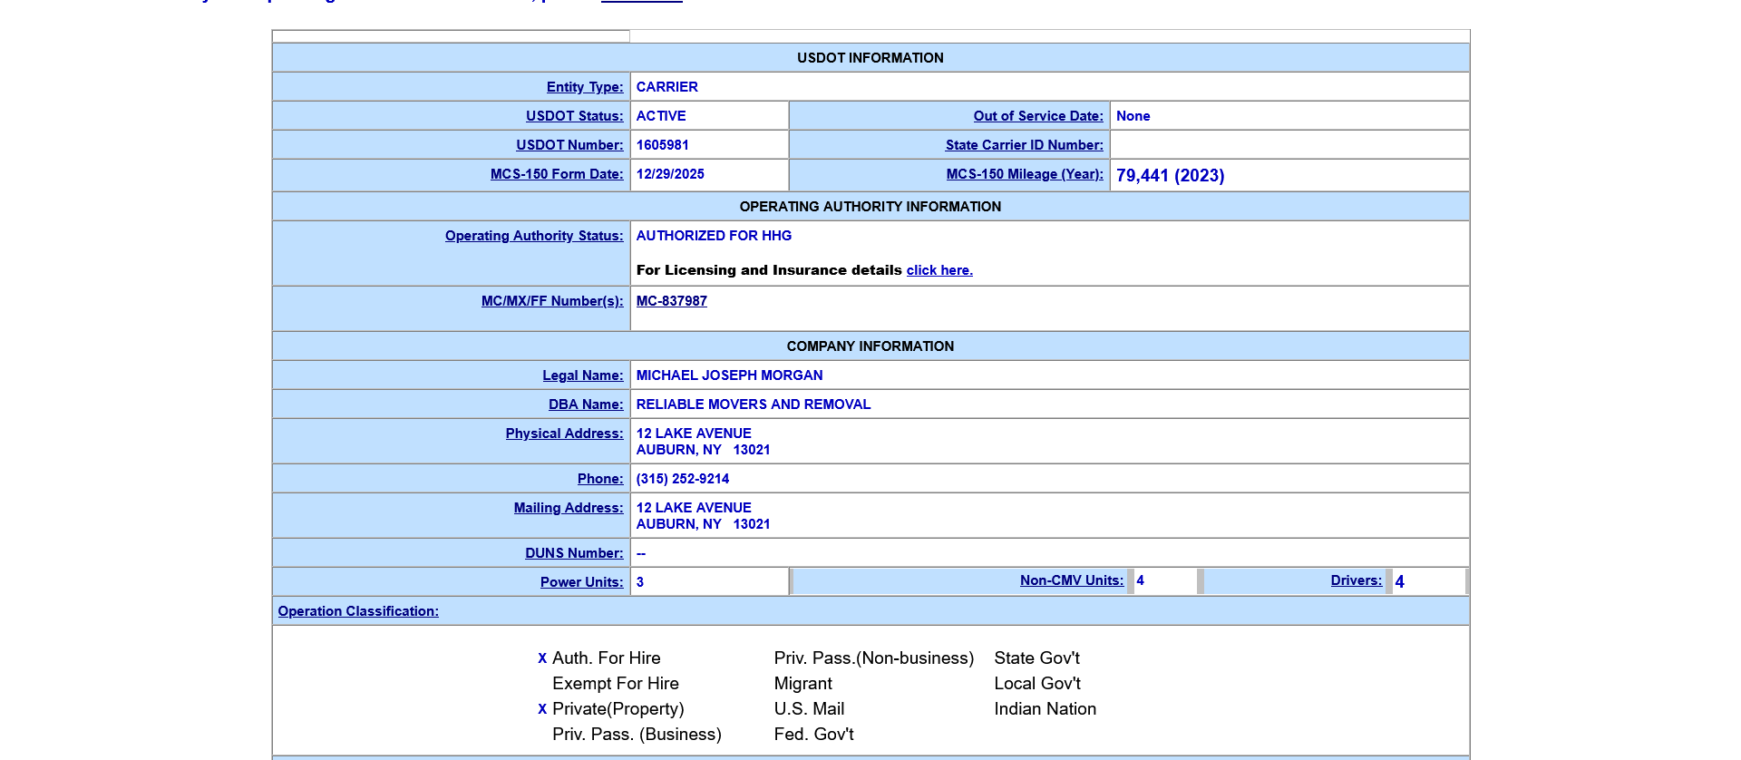Open the Drivers label link

tap(1356, 580)
